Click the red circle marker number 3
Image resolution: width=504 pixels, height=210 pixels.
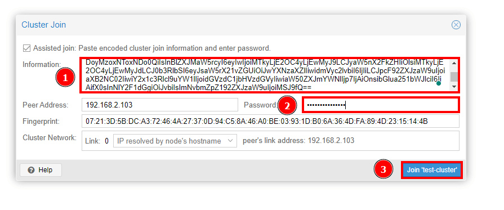(383, 169)
